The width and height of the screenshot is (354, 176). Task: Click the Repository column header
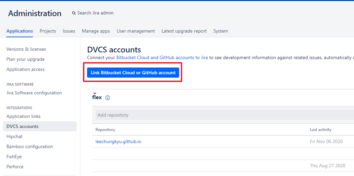click(105, 130)
